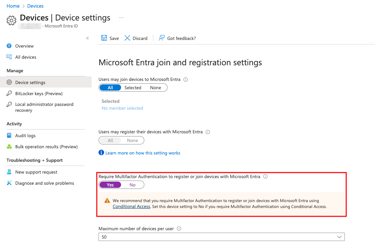Open Diagnose and solve problems
The height and width of the screenshot is (250, 375).
coord(44,183)
